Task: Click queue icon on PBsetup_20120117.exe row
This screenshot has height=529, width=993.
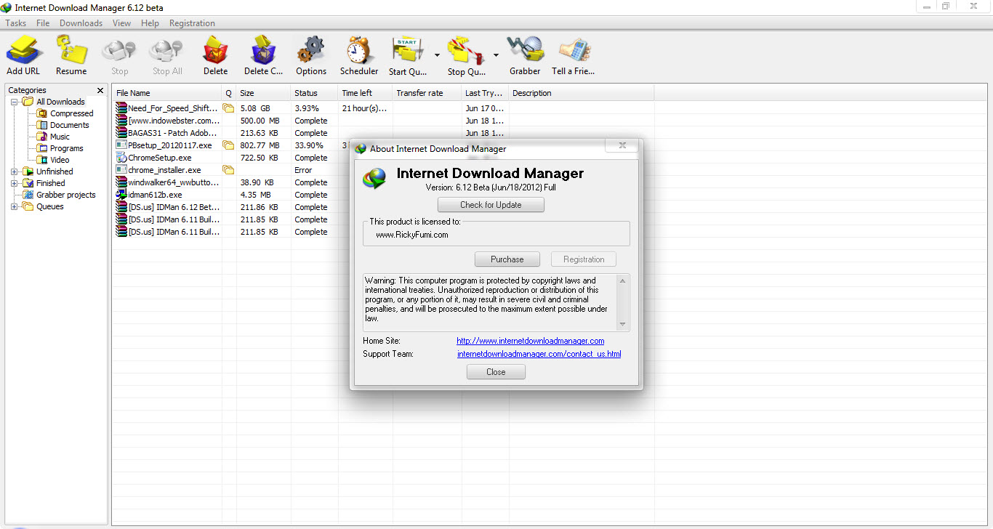Action: pyautogui.click(x=228, y=145)
